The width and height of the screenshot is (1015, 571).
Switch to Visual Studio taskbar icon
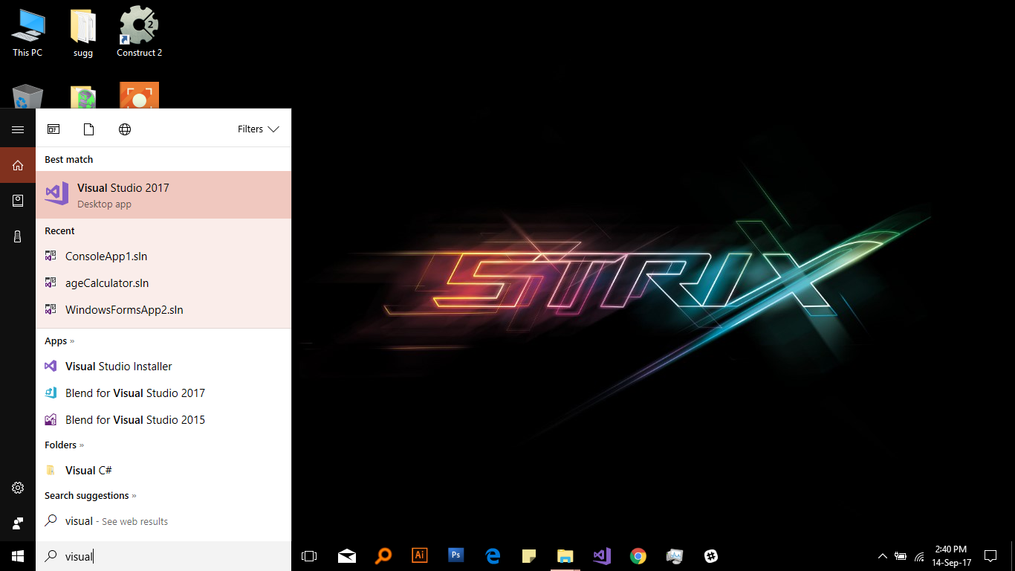click(x=601, y=556)
